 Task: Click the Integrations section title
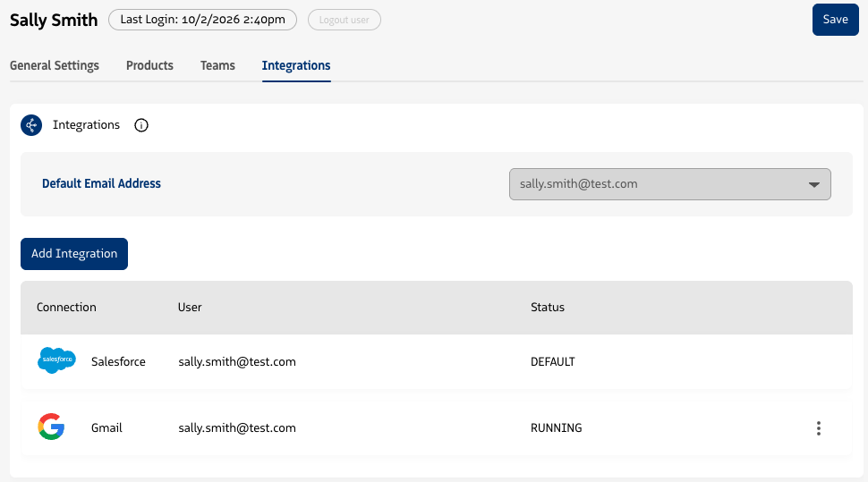[x=87, y=125]
